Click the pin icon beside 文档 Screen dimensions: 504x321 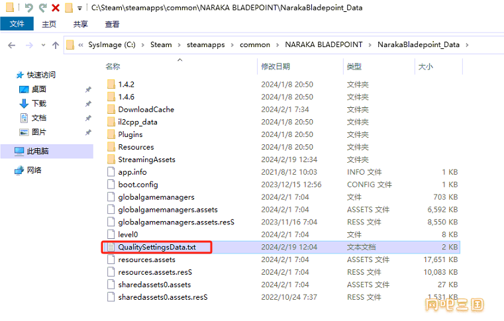point(88,118)
